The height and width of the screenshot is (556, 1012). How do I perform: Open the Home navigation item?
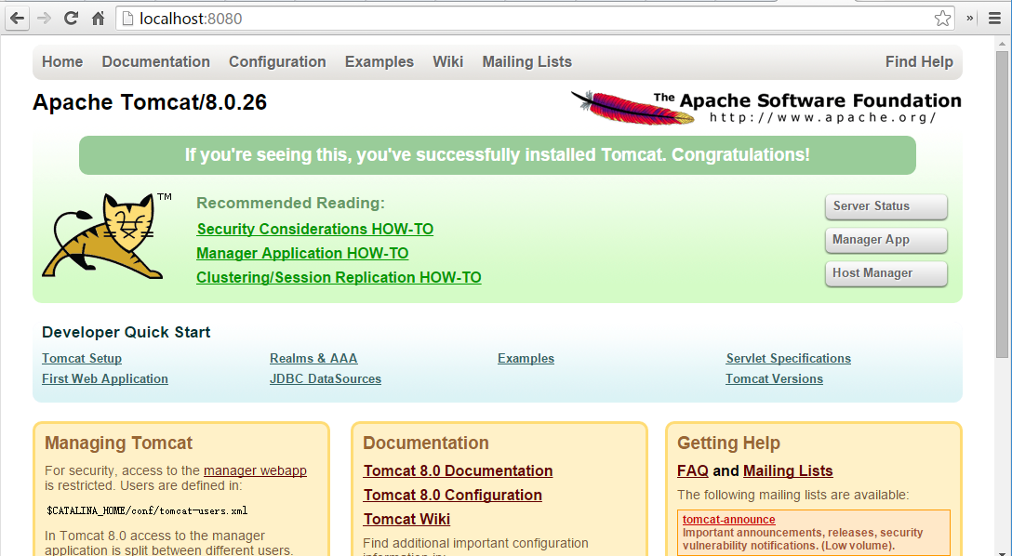(x=62, y=62)
